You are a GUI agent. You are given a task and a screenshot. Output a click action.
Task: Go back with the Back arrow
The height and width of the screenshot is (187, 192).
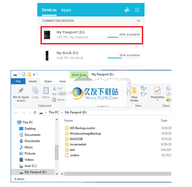click(x=16, y=112)
